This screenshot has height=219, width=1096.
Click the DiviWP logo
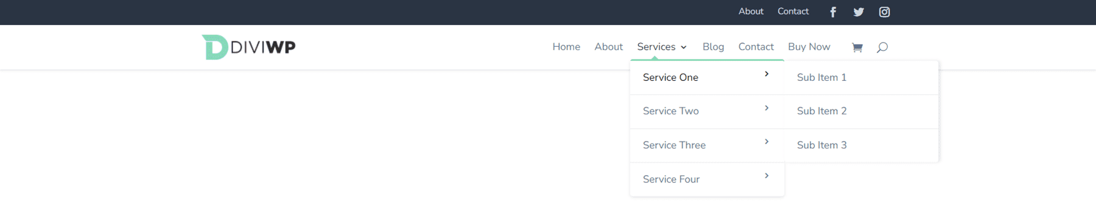(x=248, y=47)
